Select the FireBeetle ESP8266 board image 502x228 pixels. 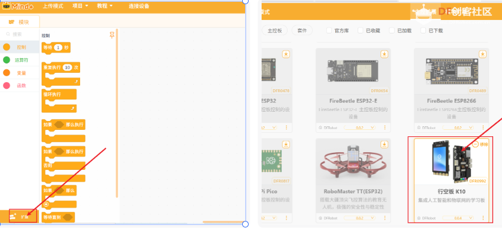(451, 71)
